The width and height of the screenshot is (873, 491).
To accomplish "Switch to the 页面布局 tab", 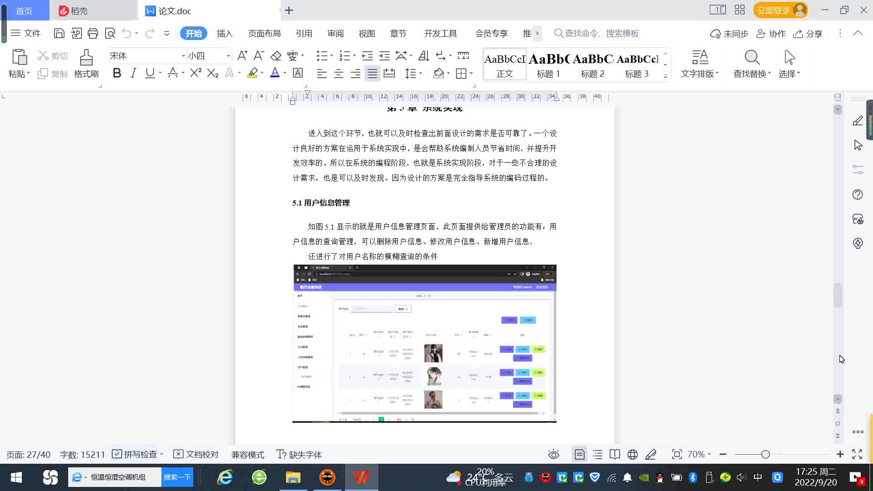I will click(x=264, y=34).
